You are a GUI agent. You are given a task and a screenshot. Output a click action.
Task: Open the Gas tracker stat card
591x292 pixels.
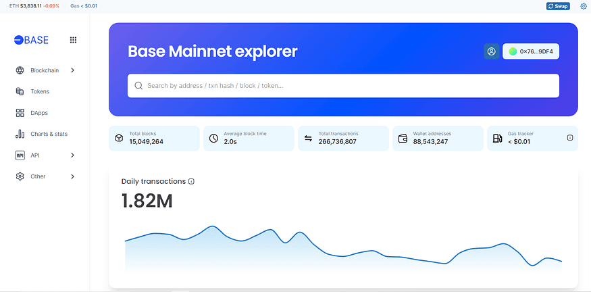pyautogui.click(x=533, y=139)
